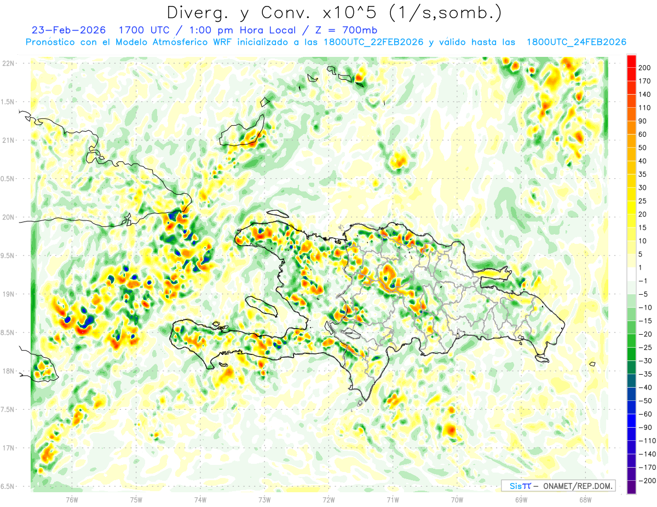Click the "73W" longitude label
The image size is (657, 507).
[264, 499]
